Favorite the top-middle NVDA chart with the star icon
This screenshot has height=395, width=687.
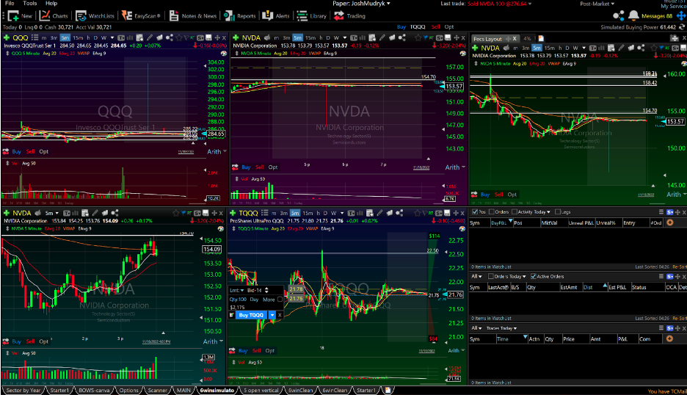(417, 37)
